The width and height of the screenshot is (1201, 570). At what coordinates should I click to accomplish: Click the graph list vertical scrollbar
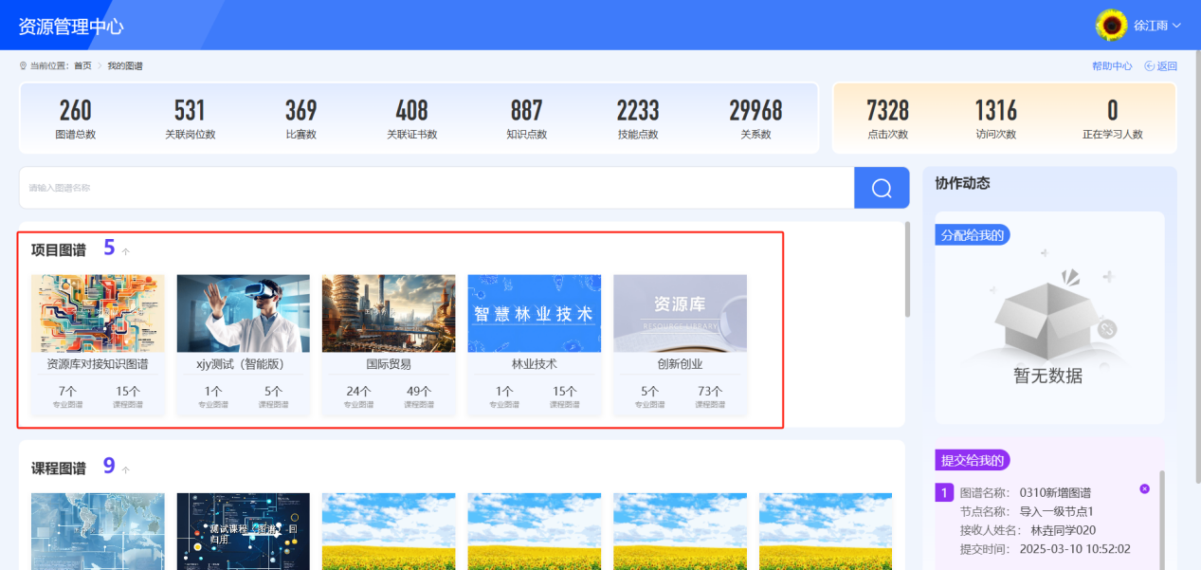pos(907,269)
